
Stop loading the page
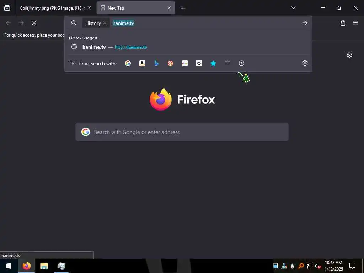coord(34,23)
